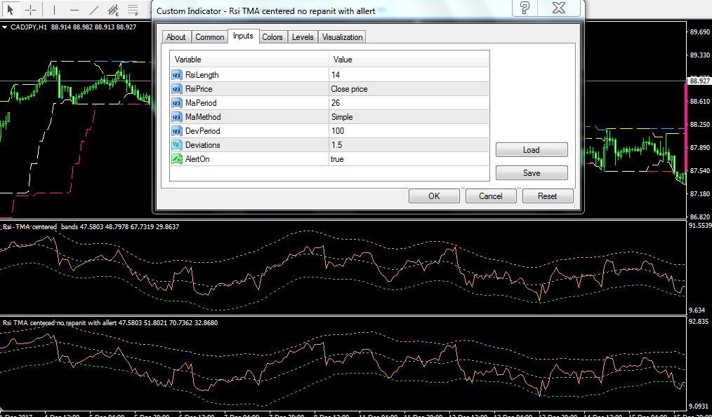The image size is (712, 417).
Task: Click the DevPeriod variable name
Action: pyautogui.click(x=202, y=131)
